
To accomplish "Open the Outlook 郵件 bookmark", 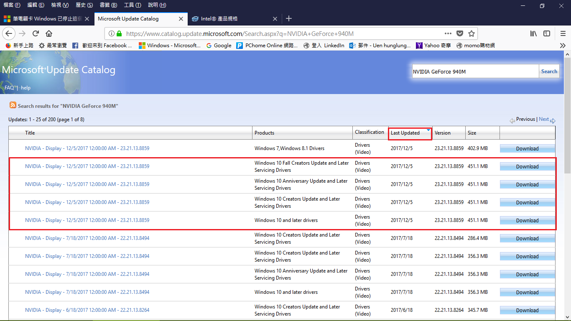I will click(x=380, y=45).
